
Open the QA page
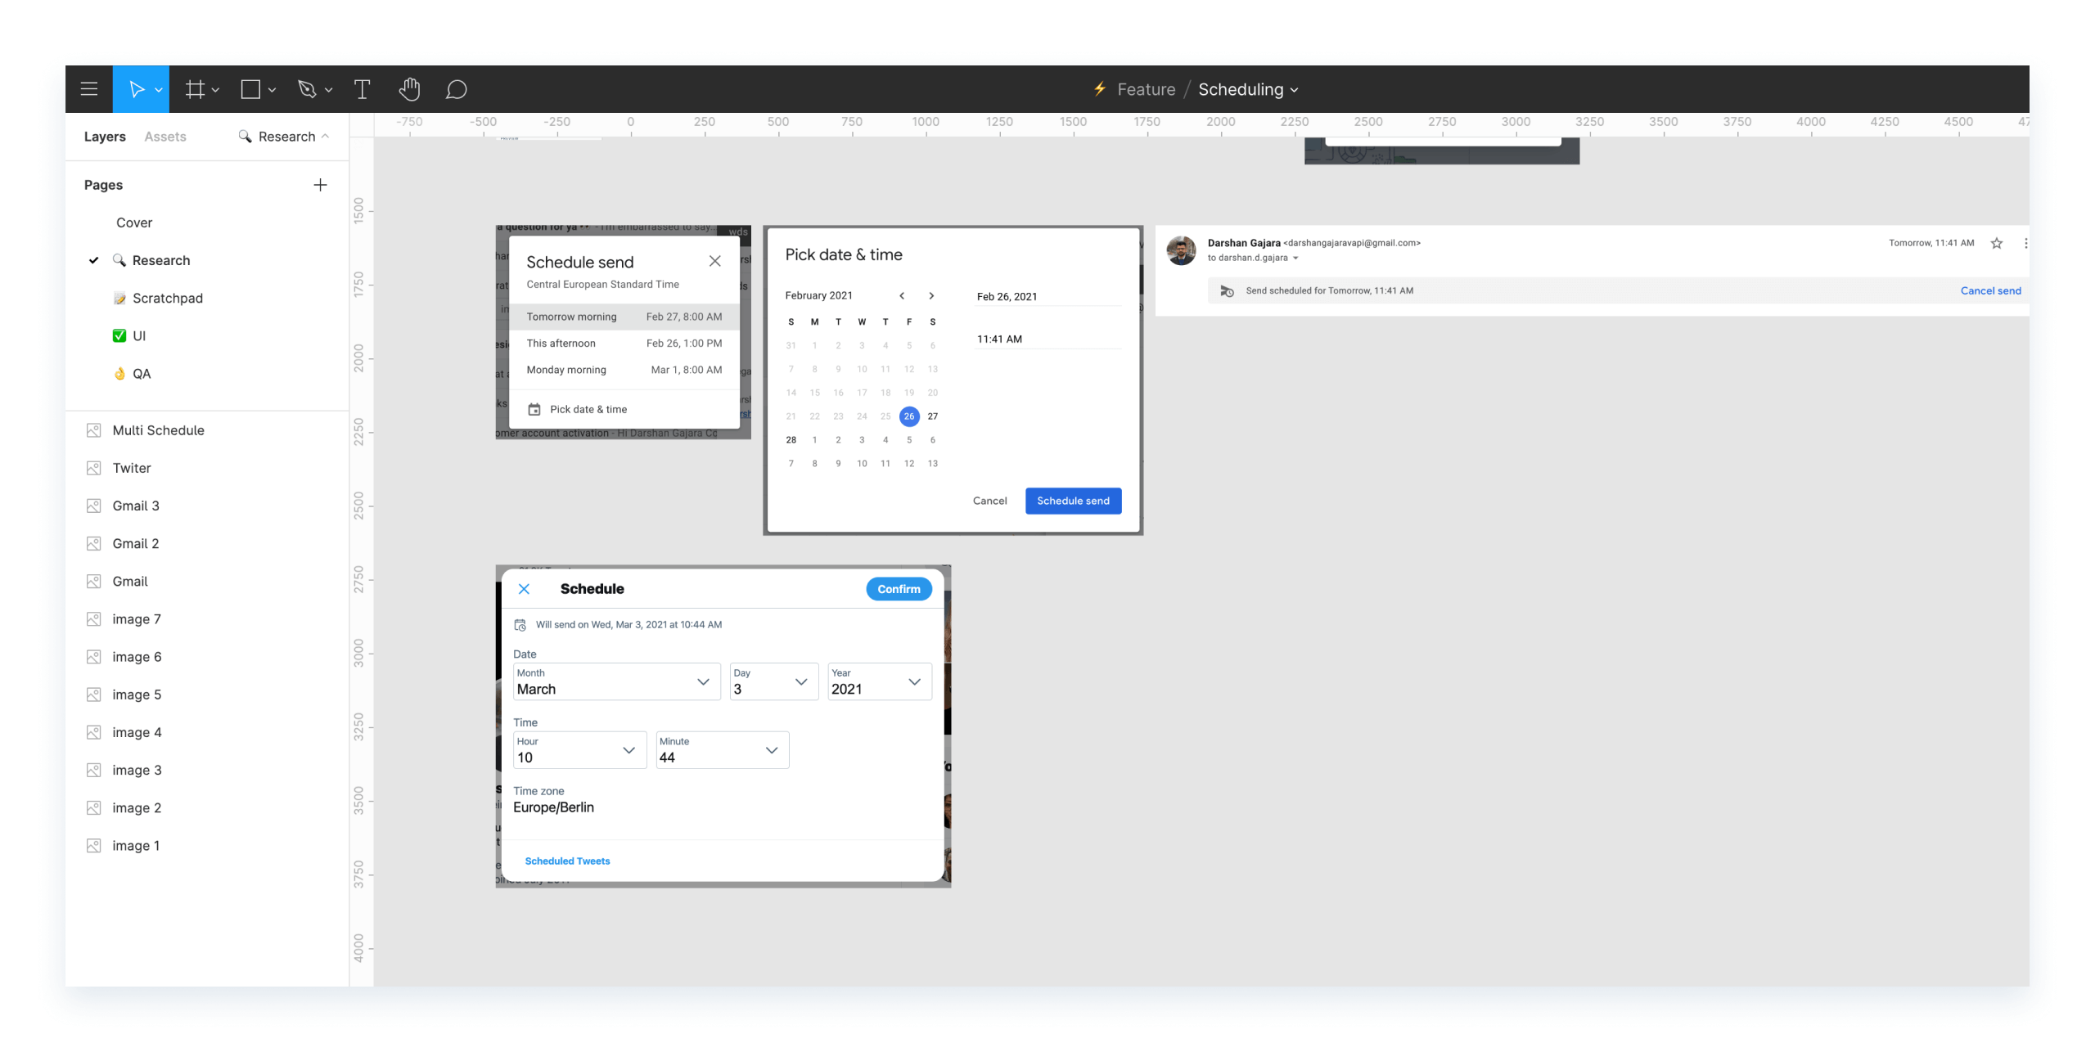click(x=142, y=373)
